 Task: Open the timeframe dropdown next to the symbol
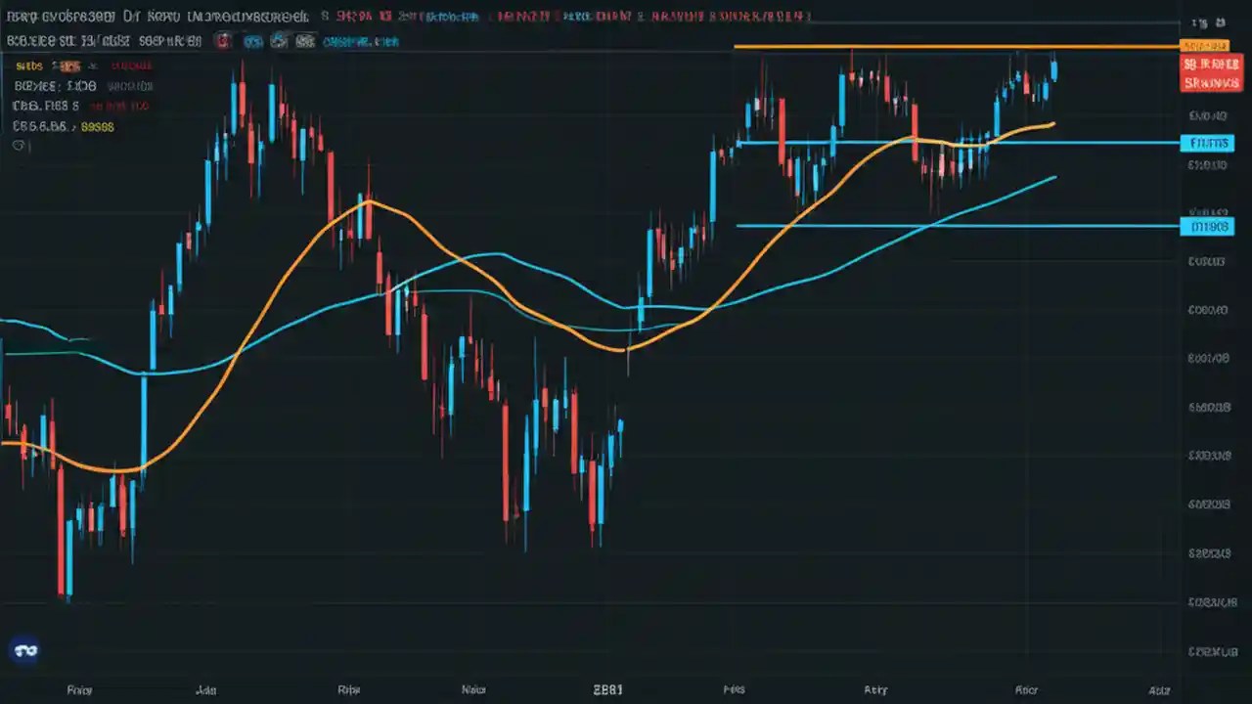[83, 41]
